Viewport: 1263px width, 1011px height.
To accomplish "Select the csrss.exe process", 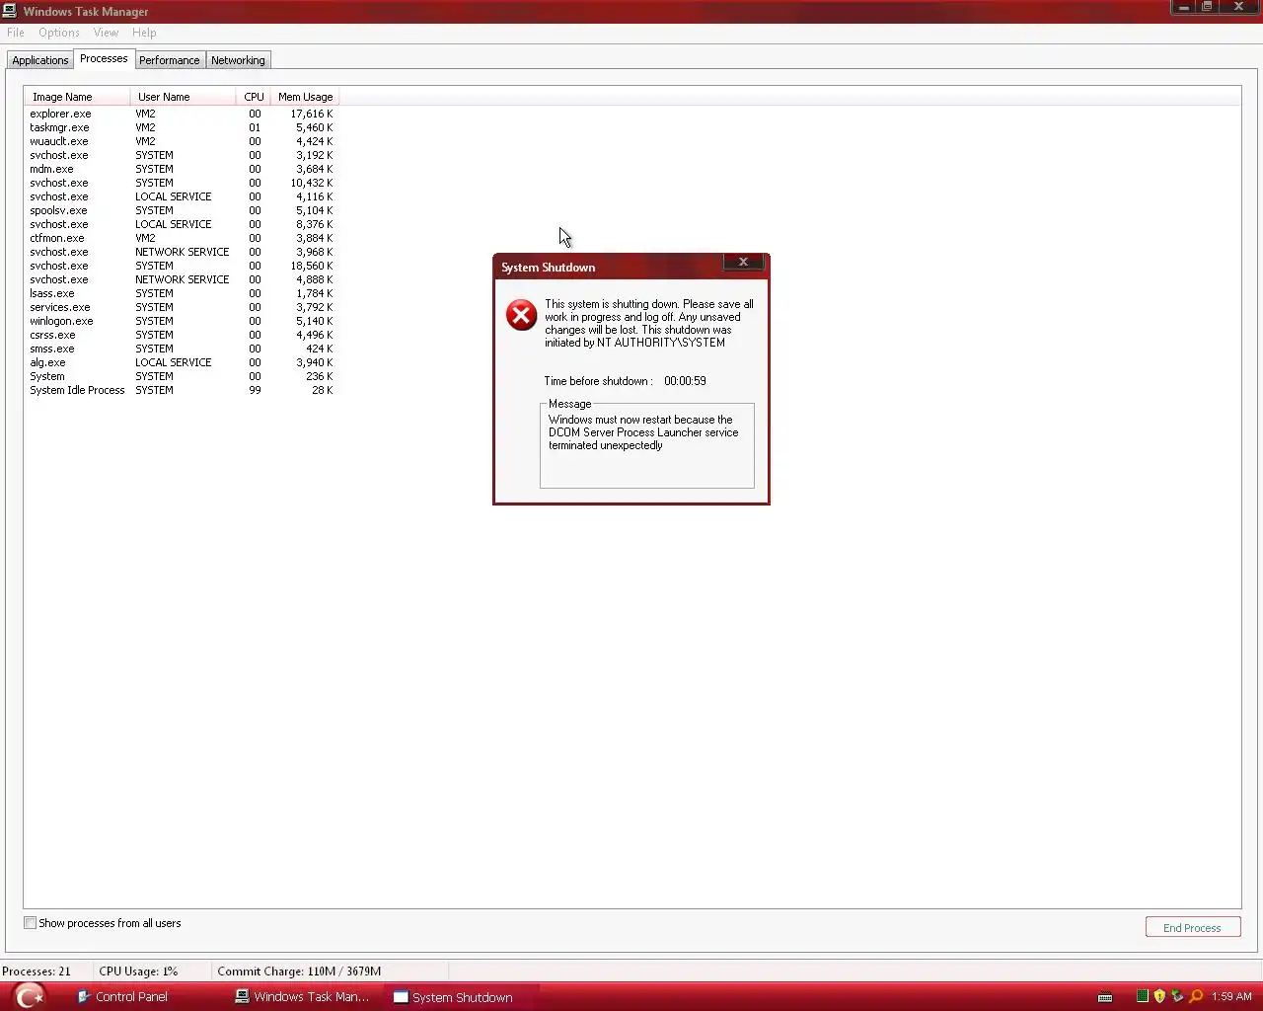I will pyautogui.click(x=182, y=335).
